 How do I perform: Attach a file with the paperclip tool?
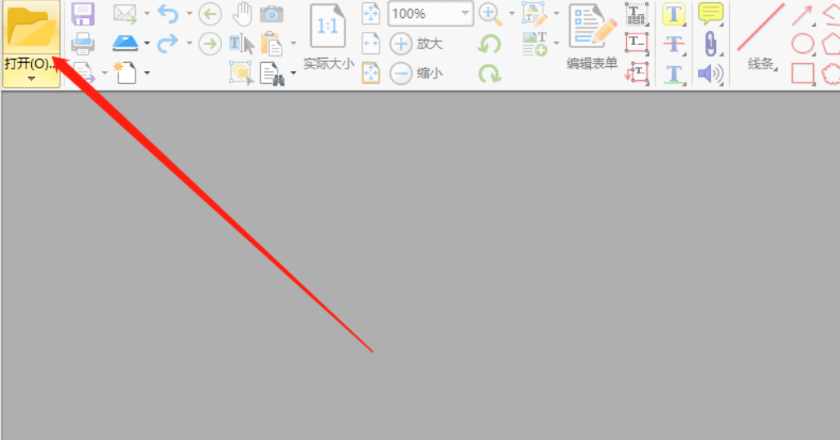click(710, 43)
